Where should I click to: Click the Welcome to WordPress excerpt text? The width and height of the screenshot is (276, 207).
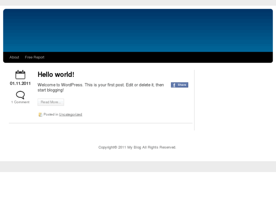(101, 88)
